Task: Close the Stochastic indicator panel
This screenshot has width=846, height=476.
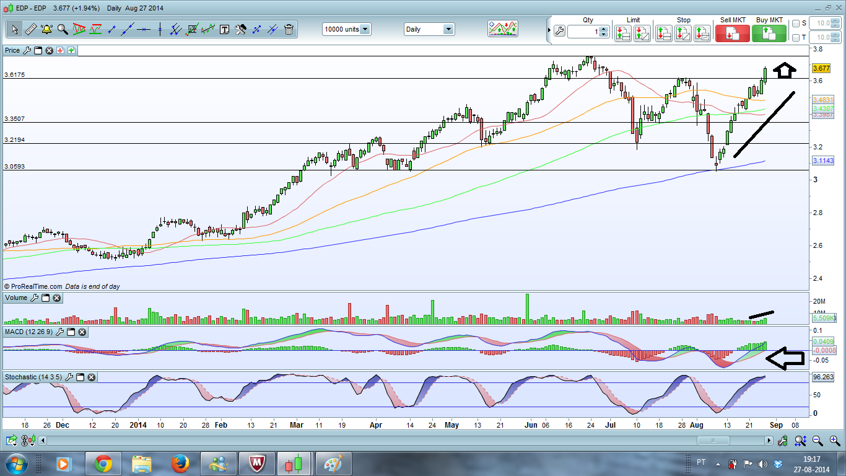Action: (91, 377)
